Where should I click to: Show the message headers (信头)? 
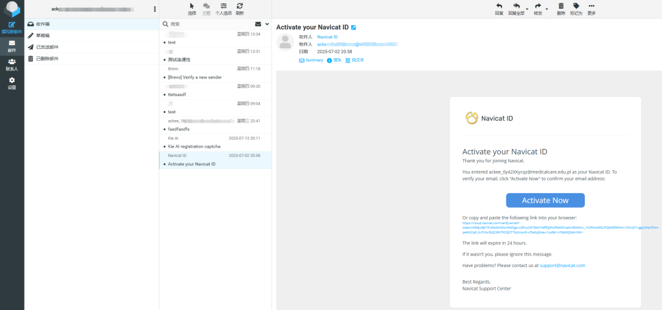pyautogui.click(x=334, y=60)
